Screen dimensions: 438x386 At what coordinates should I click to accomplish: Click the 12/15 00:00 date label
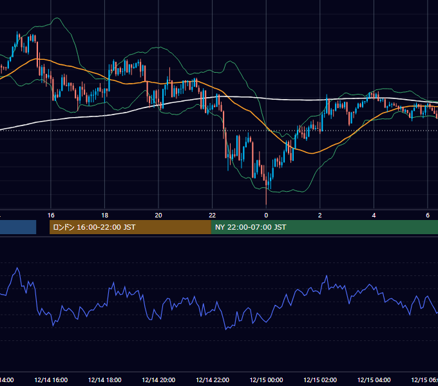click(266, 380)
